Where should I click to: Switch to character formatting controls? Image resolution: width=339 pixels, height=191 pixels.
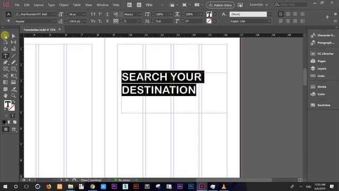click(8, 14)
